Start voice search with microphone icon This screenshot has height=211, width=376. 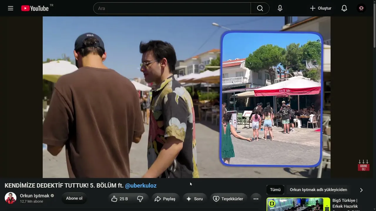(280, 8)
